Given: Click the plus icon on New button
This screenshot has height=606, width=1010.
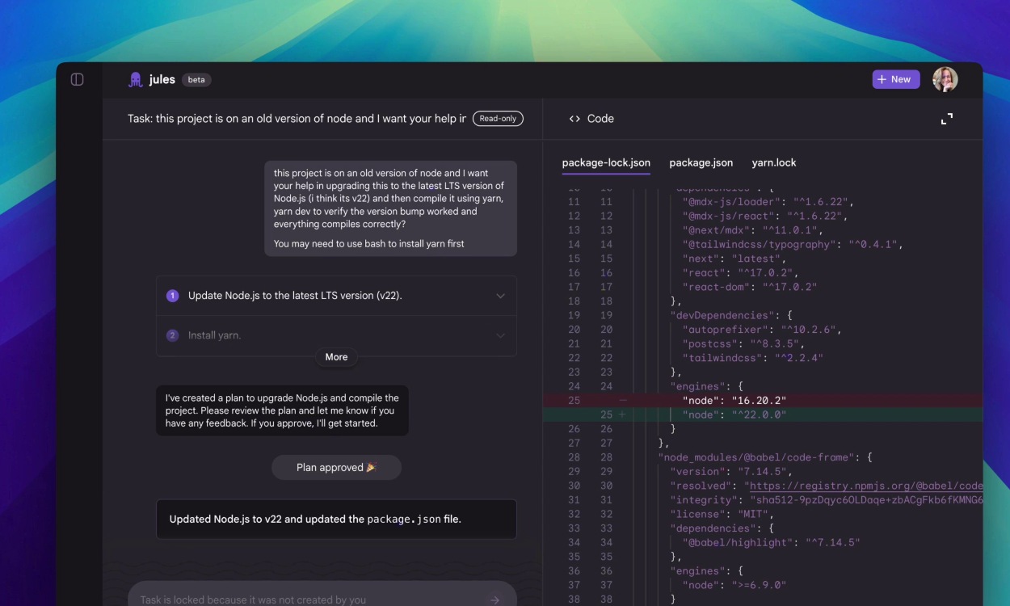Looking at the screenshot, I should point(882,78).
